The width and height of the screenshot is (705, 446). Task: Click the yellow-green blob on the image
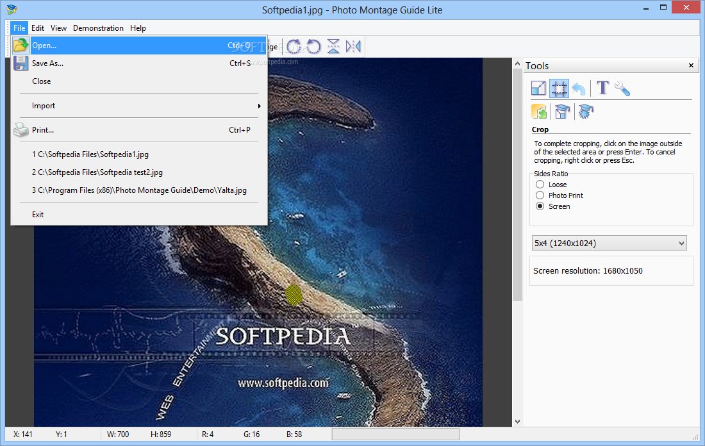tap(294, 295)
